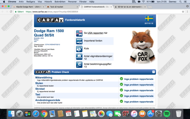Click the Antal vägmätaravläsningar: 12 text

click(98, 57)
